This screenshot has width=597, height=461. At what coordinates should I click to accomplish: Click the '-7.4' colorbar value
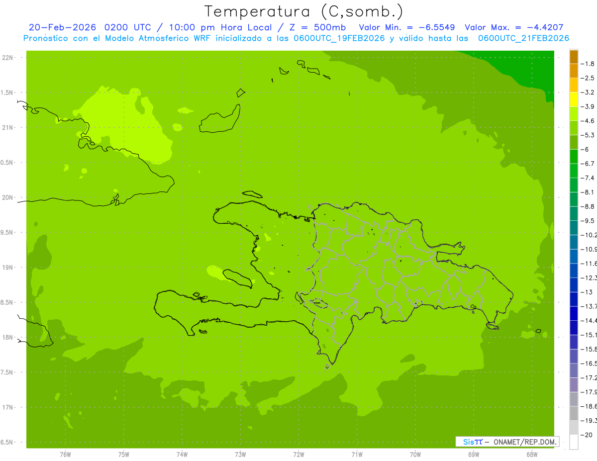(x=588, y=178)
